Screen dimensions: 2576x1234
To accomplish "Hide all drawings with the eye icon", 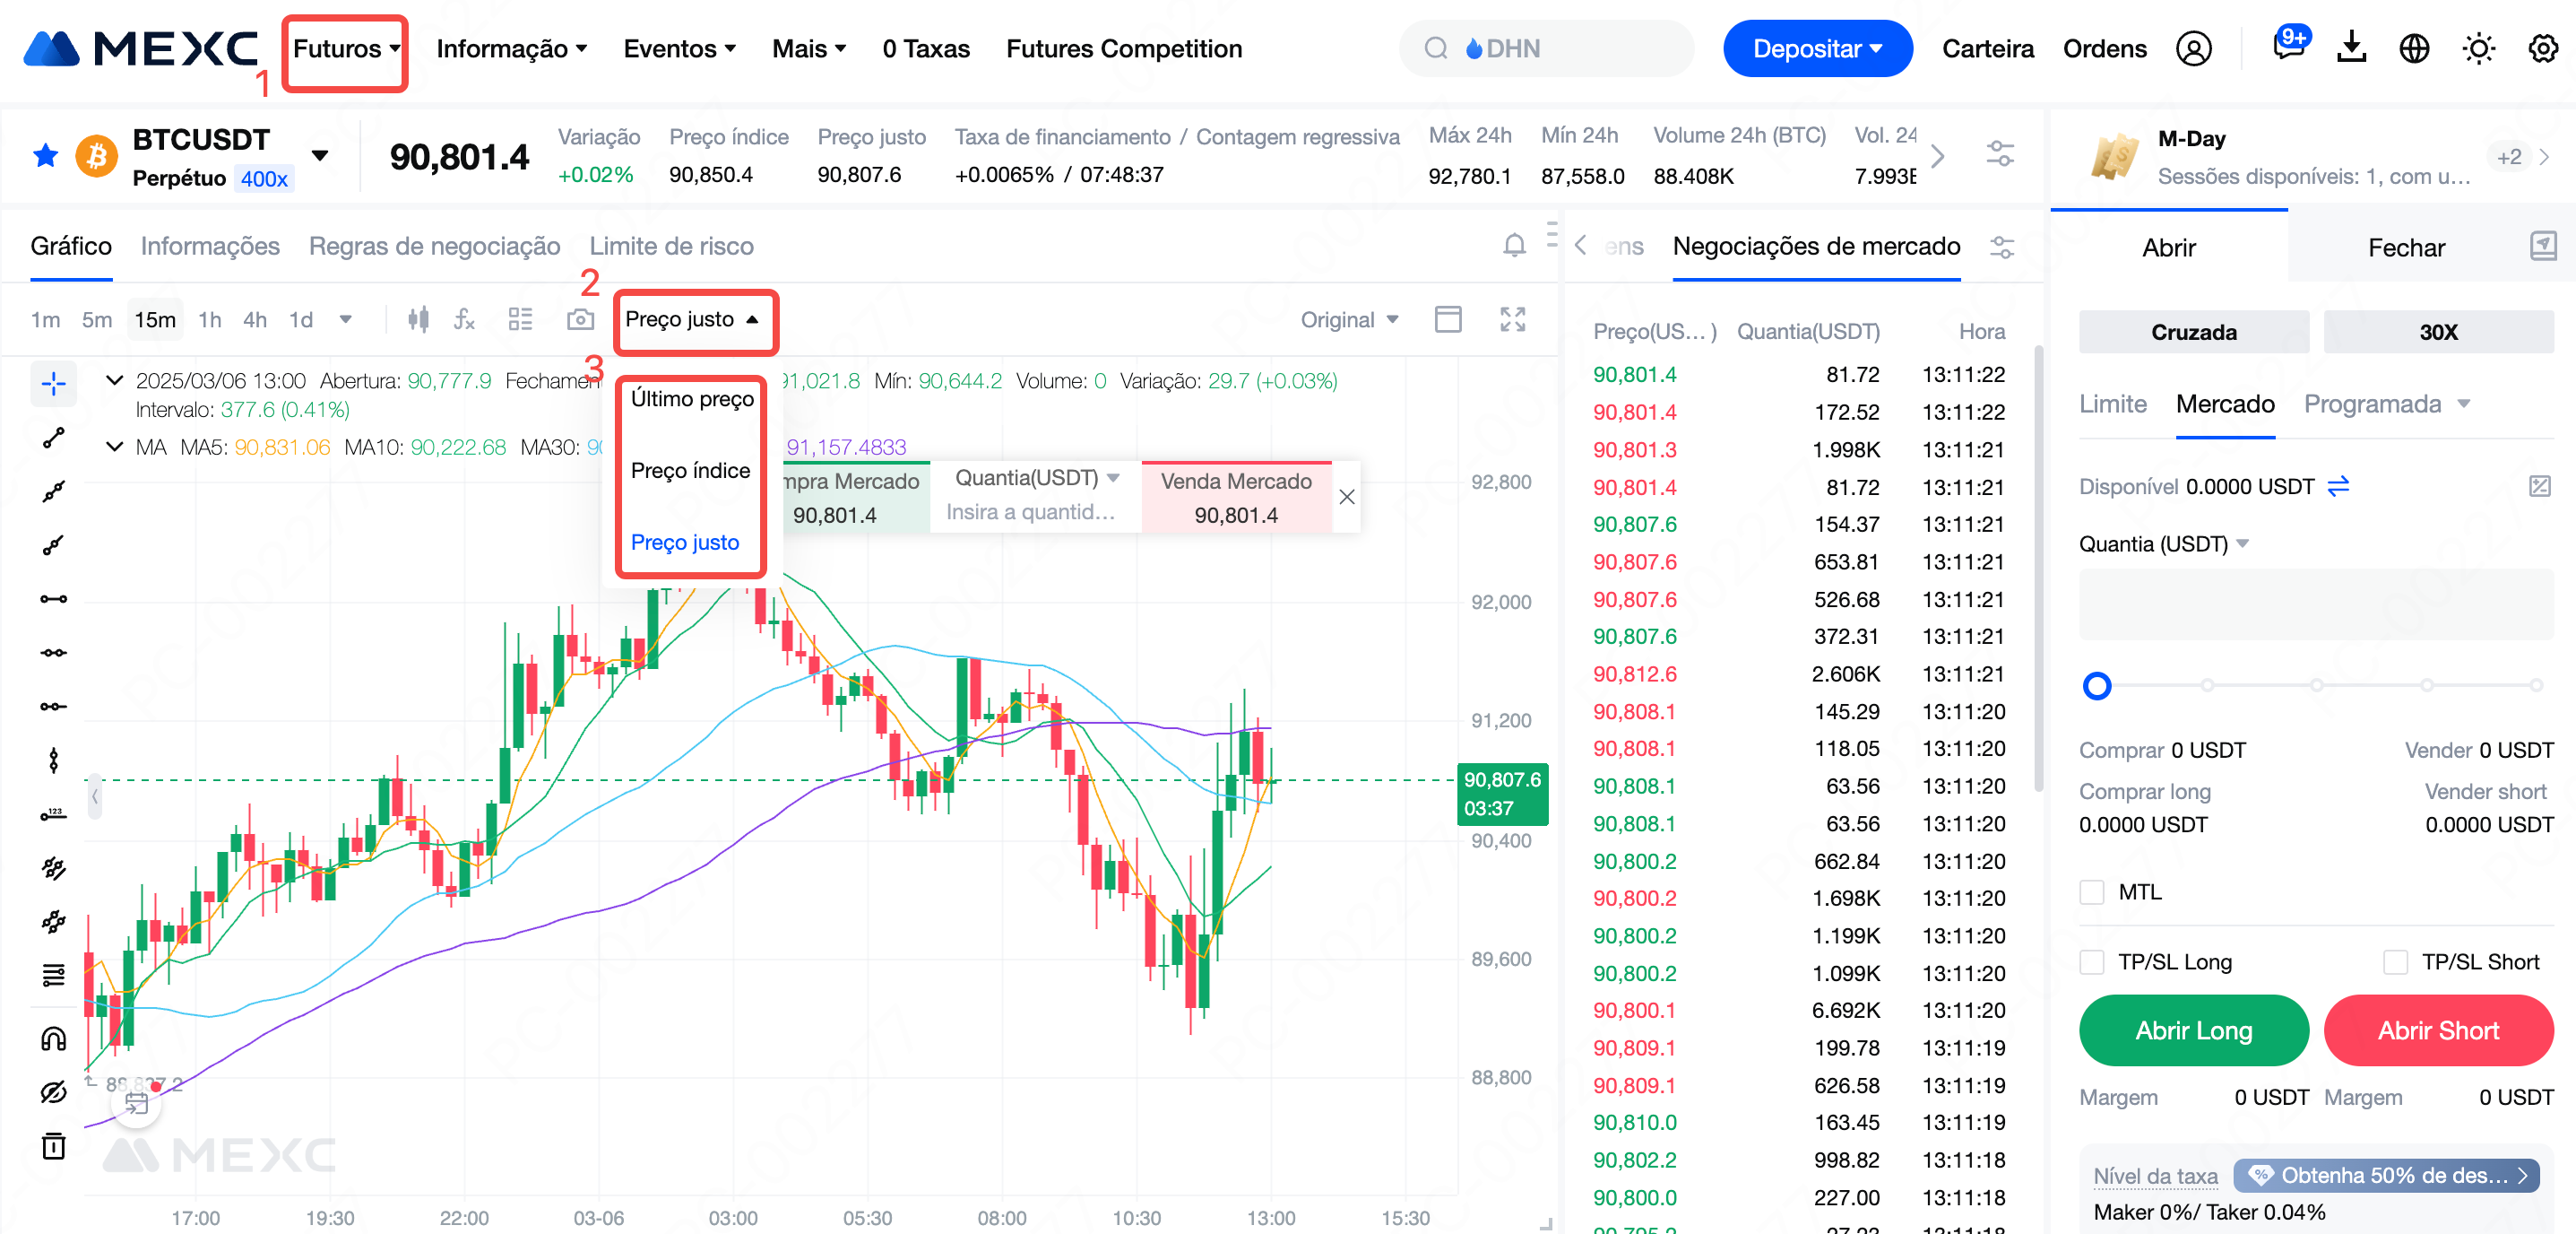I will click(x=54, y=1091).
